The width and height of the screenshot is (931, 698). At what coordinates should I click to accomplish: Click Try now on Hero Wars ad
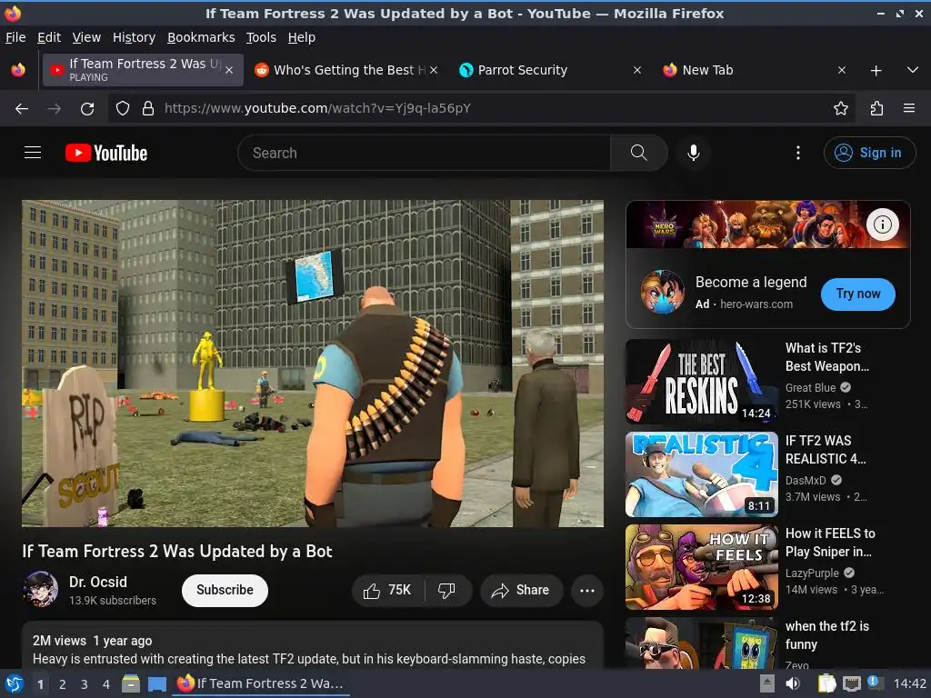[858, 294]
